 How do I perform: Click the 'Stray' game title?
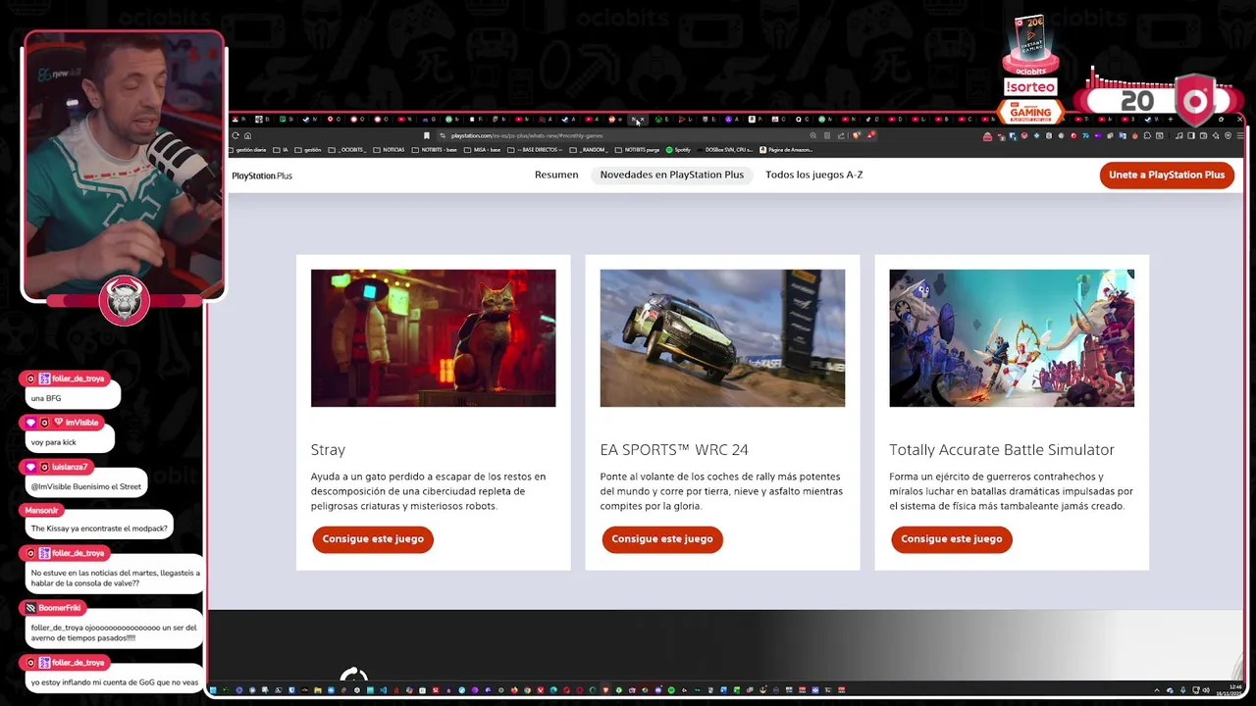click(x=328, y=449)
